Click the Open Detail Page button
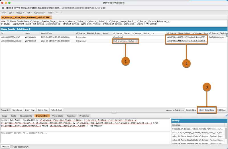 206,110
